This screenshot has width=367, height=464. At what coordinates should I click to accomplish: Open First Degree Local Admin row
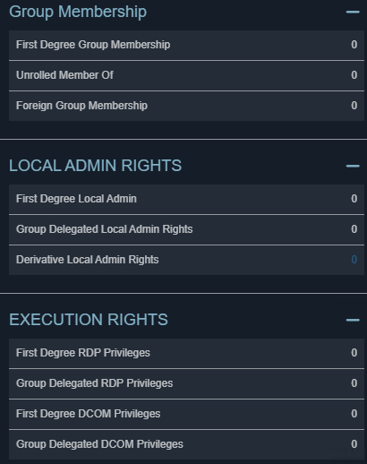186,199
